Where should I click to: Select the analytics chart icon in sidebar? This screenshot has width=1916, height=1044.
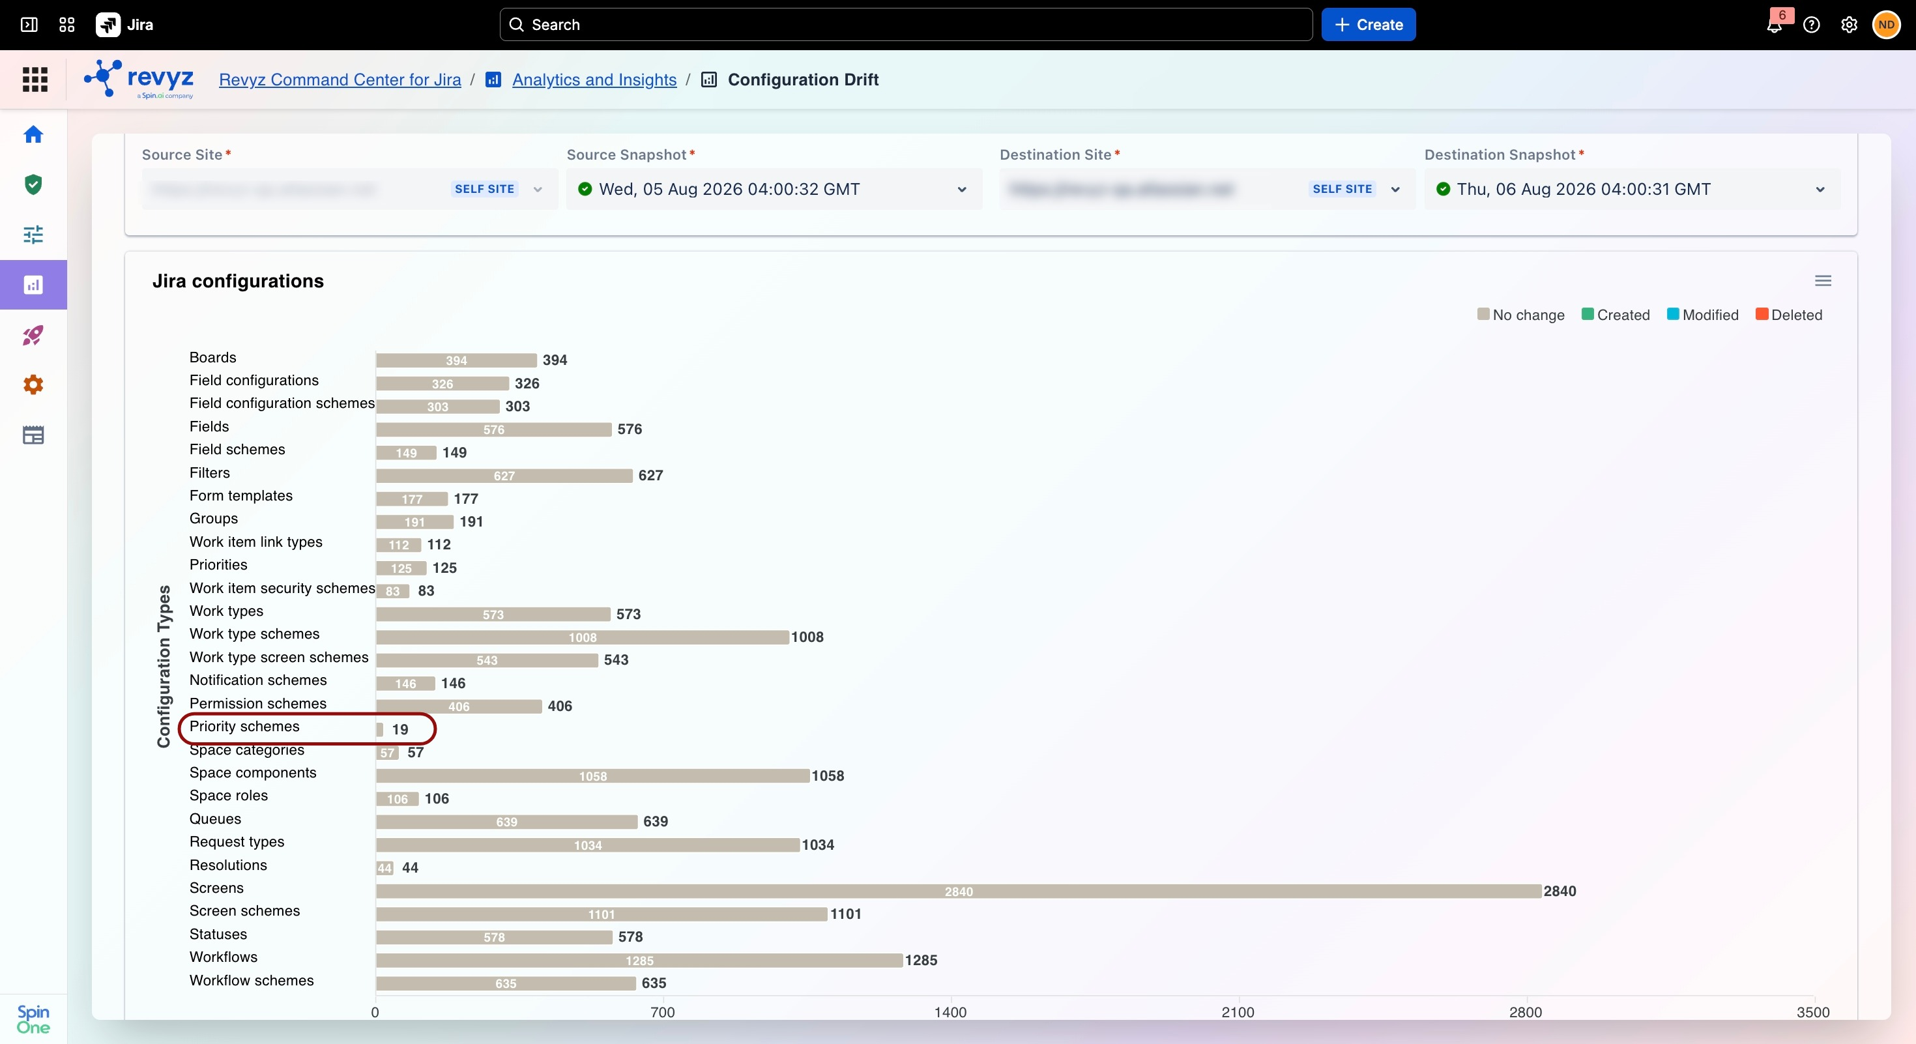33,285
